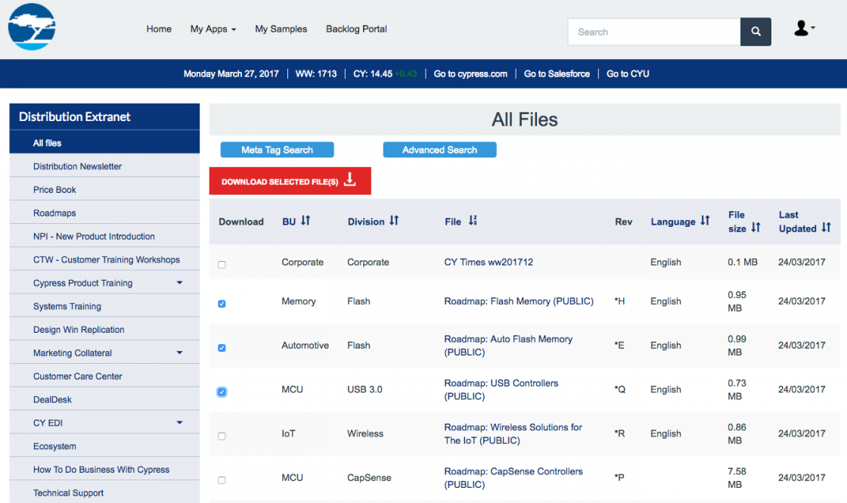Click the Distribution Extranet sidebar header
Image resolution: width=847 pixels, height=503 pixels.
[104, 116]
